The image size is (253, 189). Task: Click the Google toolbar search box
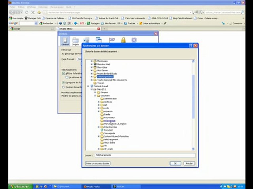coord(27,23)
